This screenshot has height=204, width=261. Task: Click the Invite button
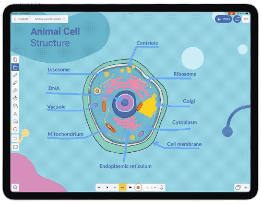(x=223, y=19)
